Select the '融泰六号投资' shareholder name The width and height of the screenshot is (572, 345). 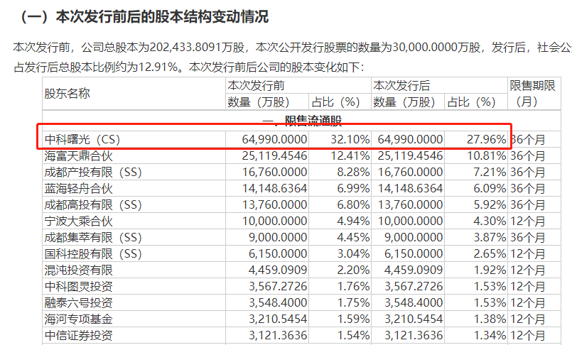pyautogui.click(x=78, y=302)
